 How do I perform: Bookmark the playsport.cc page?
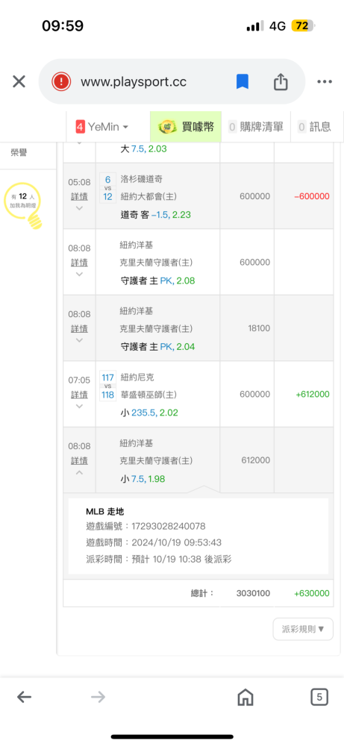[243, 82]
